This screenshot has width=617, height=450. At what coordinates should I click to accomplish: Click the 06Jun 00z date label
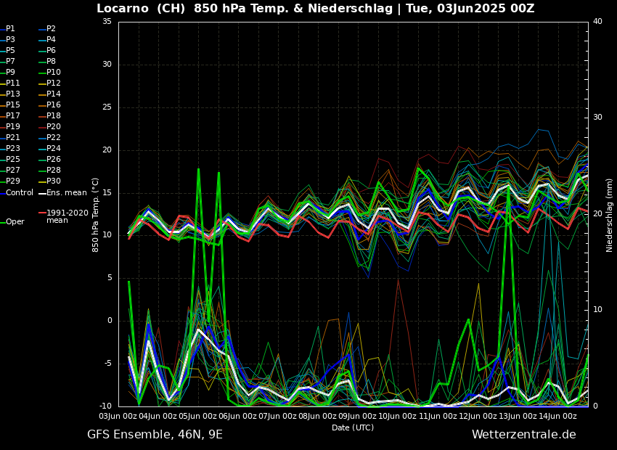click(x=237, y=416)
